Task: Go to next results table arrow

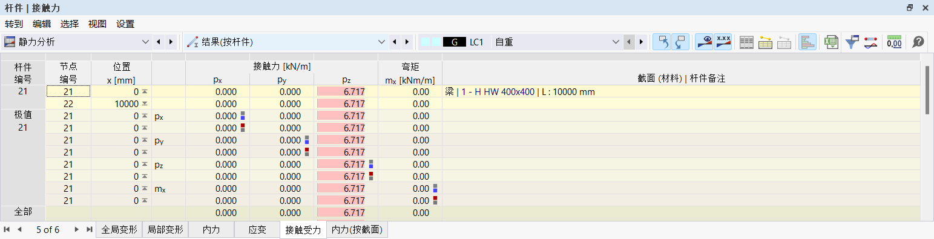Action: [x=407, y=42]
